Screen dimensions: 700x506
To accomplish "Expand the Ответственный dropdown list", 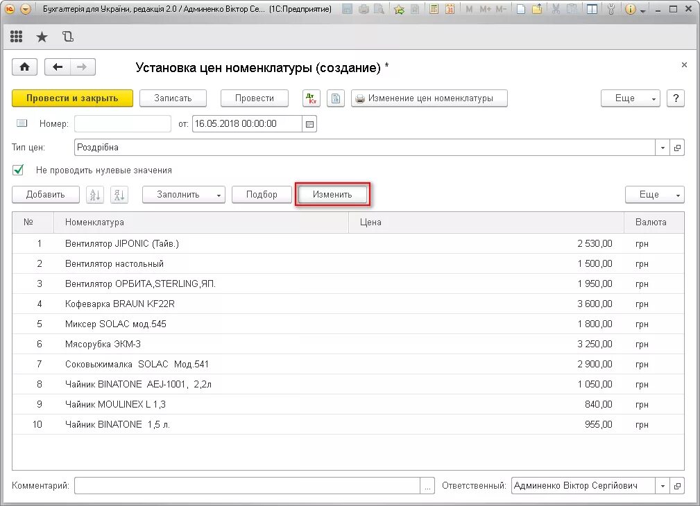I will [x=663, y=486].
